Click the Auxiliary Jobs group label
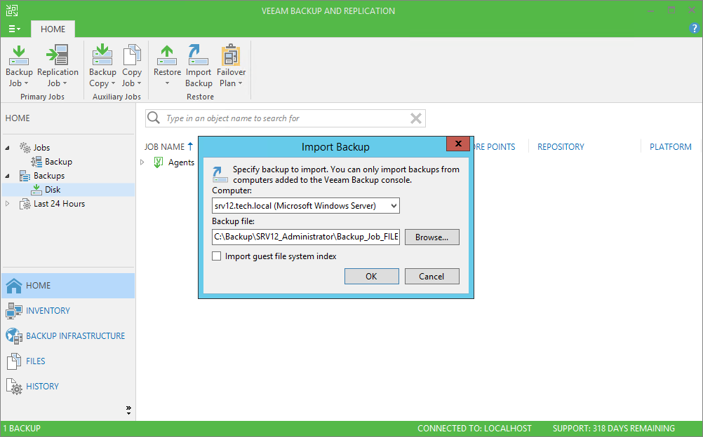 click(x=116, y=97)
